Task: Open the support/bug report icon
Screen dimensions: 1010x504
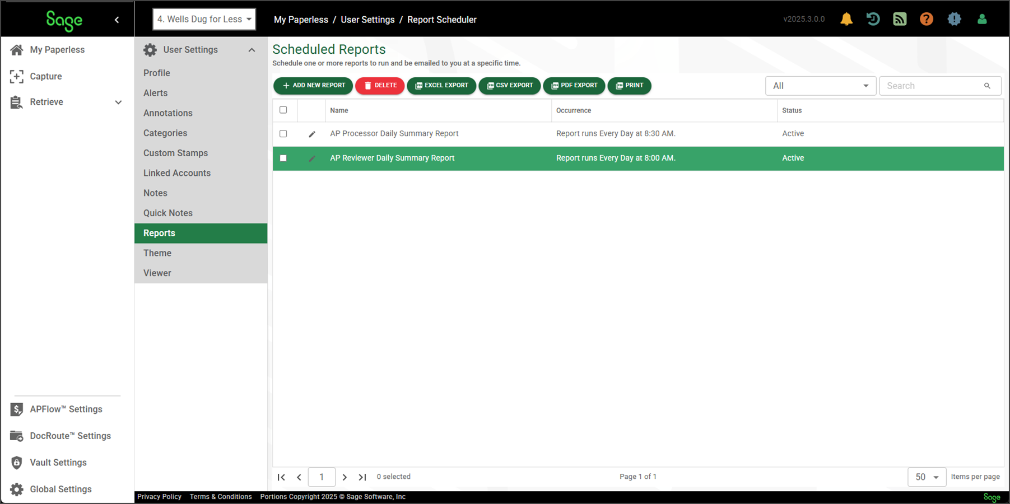Action: pos(954,18)
